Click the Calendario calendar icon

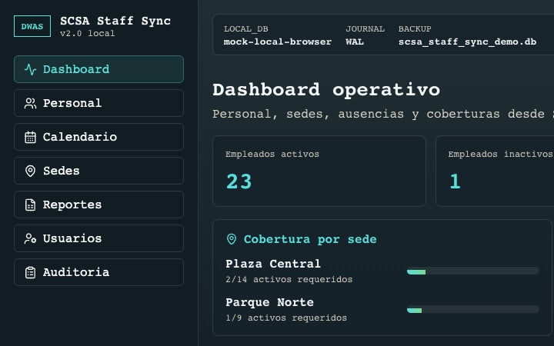tap(30, 137)
